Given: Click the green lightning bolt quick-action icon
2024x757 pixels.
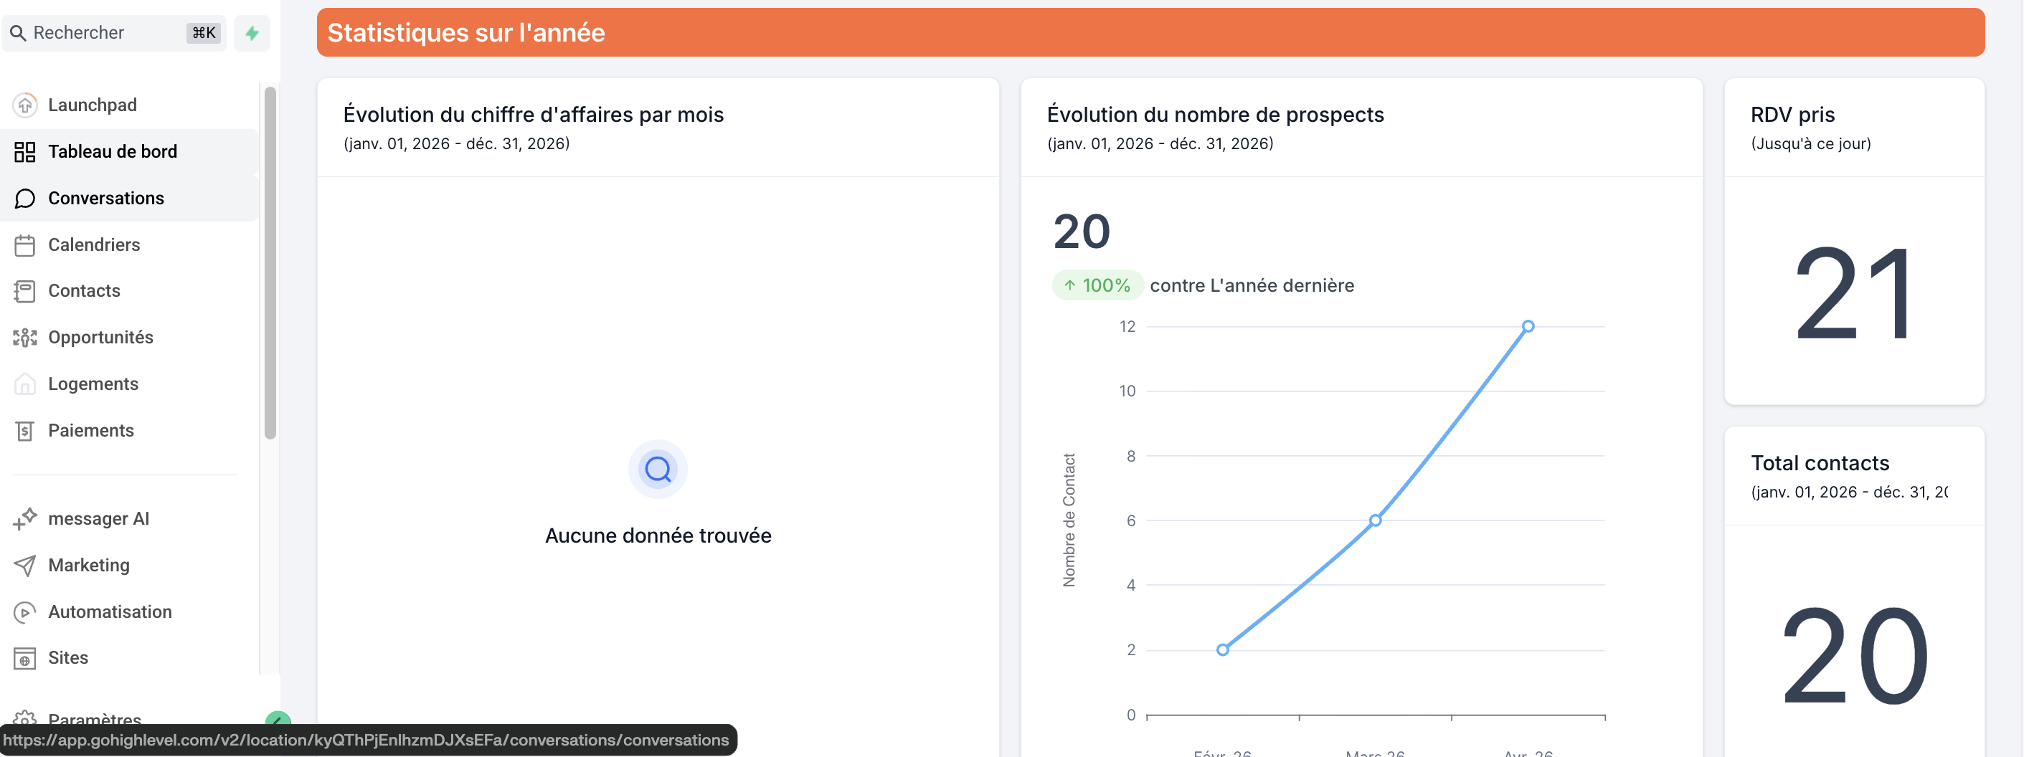Looking at the screenshot, I should click(252, 33).
